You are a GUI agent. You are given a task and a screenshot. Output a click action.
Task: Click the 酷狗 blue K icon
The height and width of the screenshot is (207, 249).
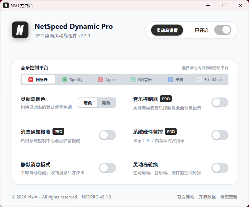[170, 80]
